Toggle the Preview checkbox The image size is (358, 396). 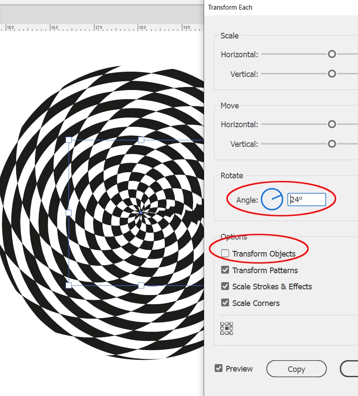219,368
